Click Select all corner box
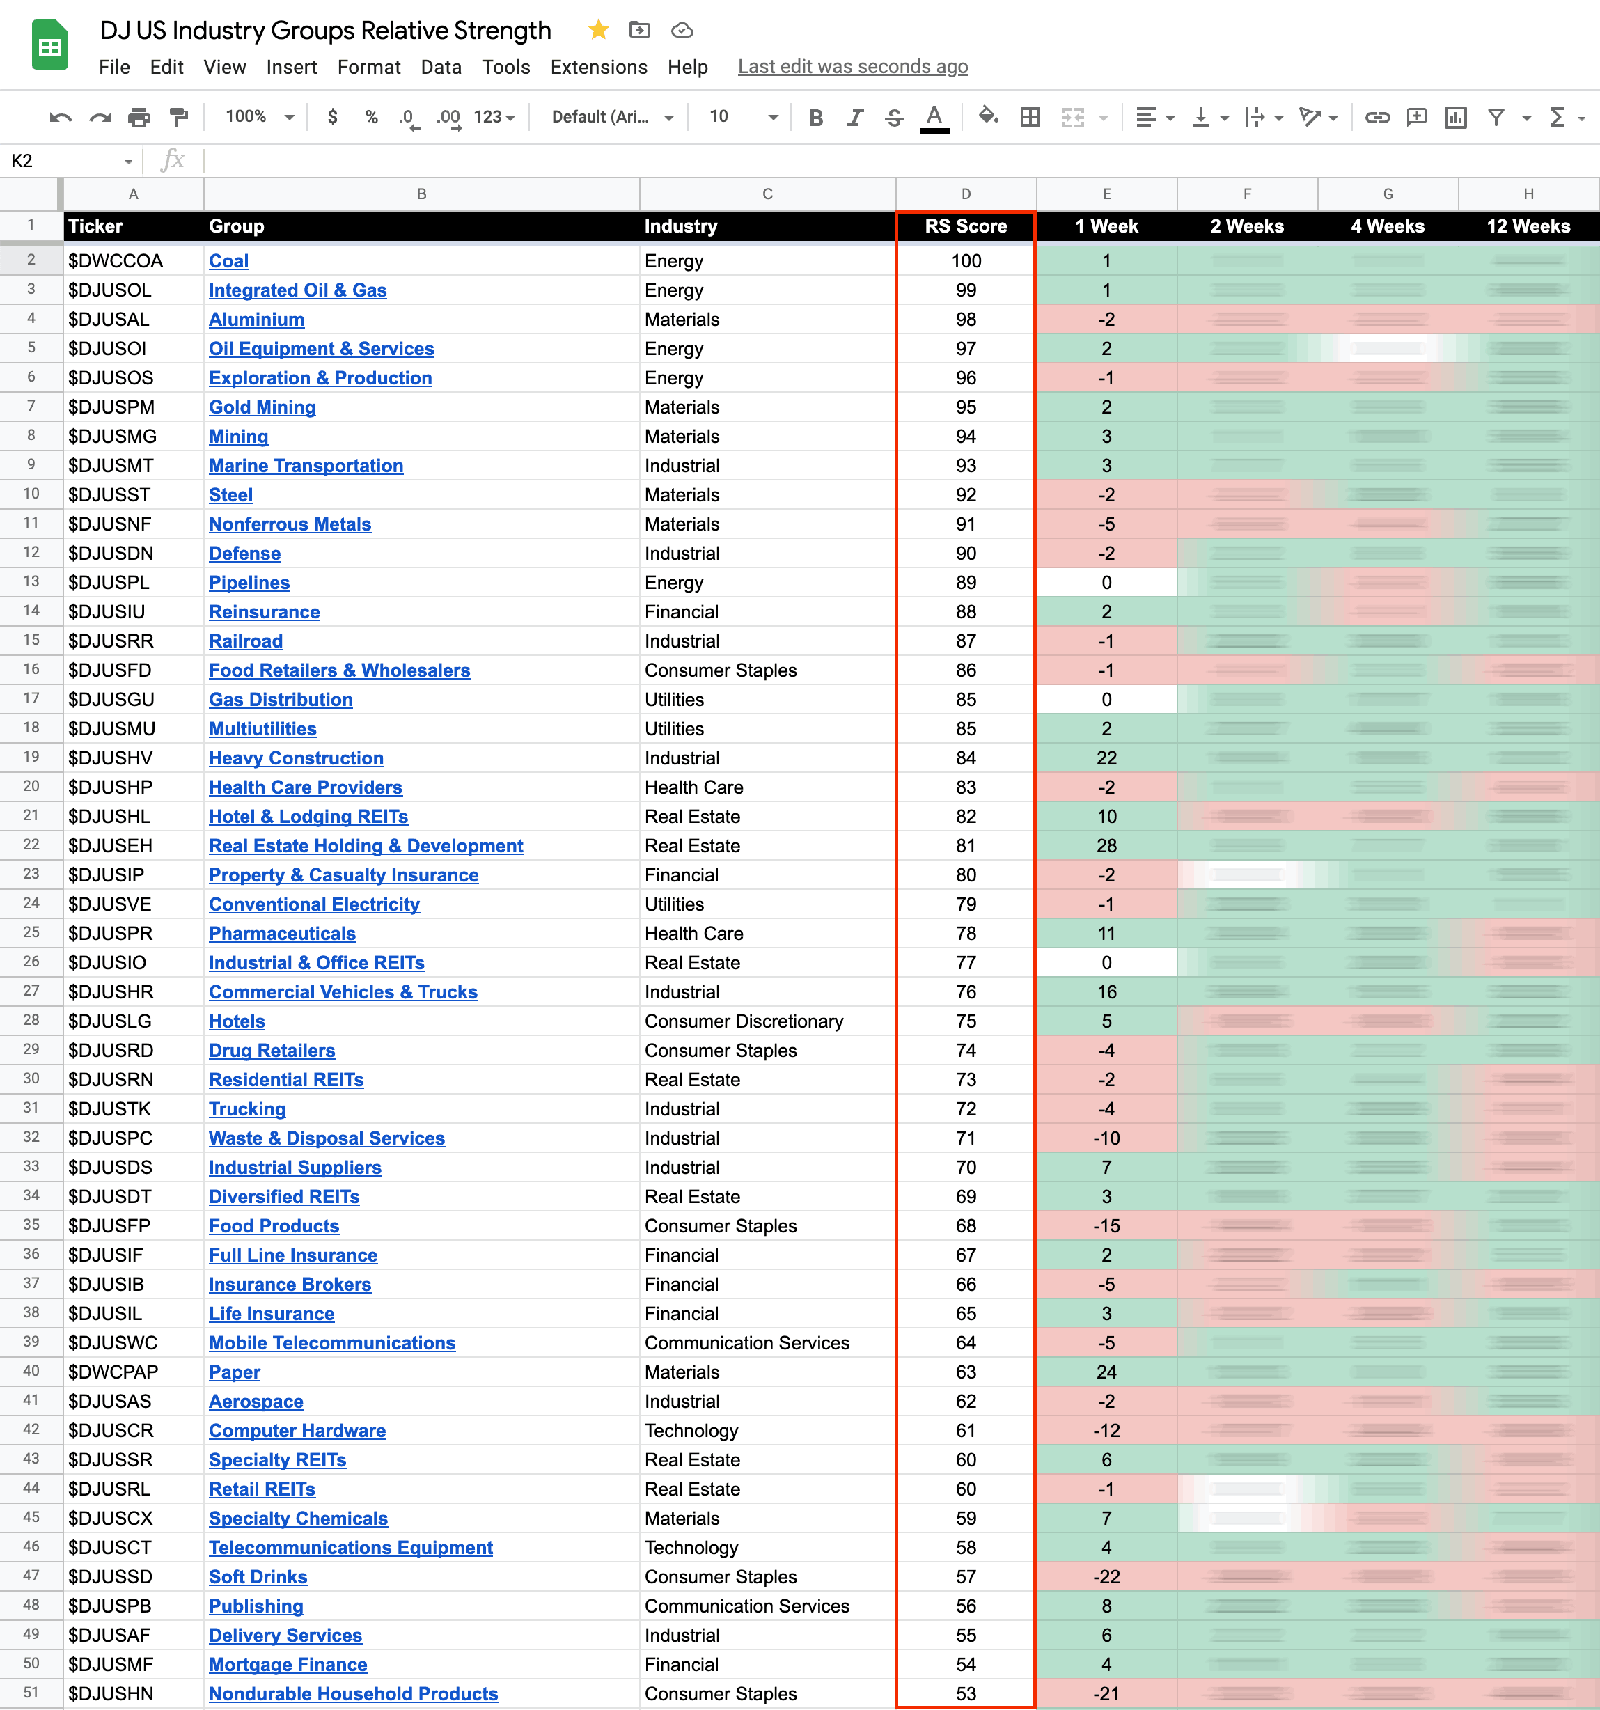Image resolution: width=1600 pixels, height=1710 pixels. pyautogui.click(x=31, y=194)
